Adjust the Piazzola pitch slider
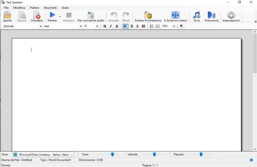Screen dimensions: 257x167 pyautogui.click(x=201, y=154)
